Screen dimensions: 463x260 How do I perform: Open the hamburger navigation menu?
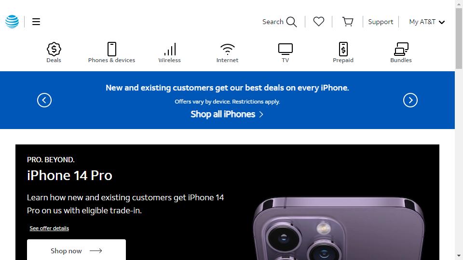[x=36, y=22]
